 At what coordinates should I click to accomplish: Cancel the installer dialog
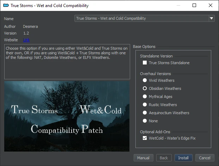coord(205,158)
